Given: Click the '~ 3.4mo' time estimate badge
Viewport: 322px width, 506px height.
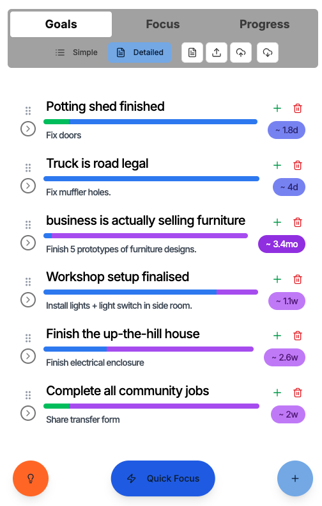Looking at the screenshot, I should click(281, 244).
